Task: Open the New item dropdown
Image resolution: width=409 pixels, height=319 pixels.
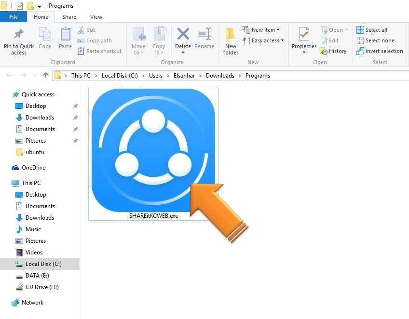Action: point(261,30)
